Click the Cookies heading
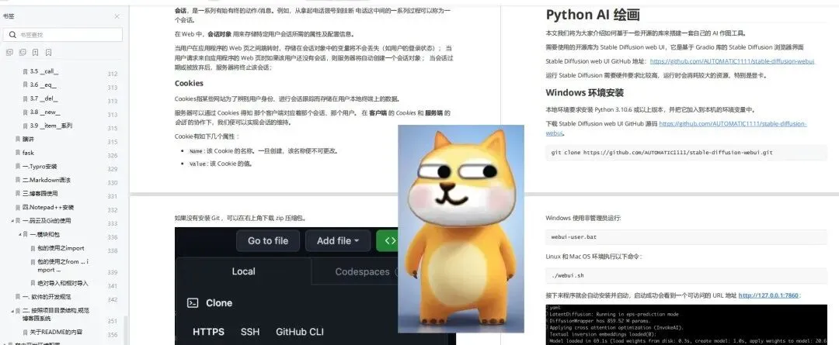The width and height of the screenshot is (839, 345). pyautogui.click(x=189, y=83)
